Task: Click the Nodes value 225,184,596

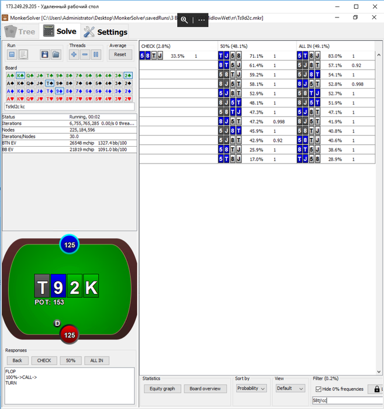Action: pos(82,130)
